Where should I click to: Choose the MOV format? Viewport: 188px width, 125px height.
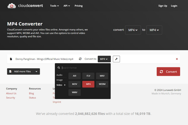coord(75,84)
